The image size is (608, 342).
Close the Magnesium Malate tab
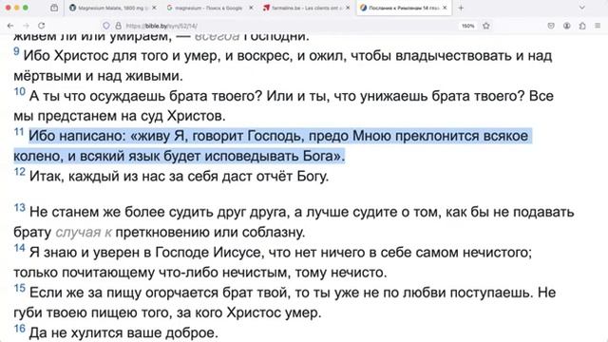(154, 8)
